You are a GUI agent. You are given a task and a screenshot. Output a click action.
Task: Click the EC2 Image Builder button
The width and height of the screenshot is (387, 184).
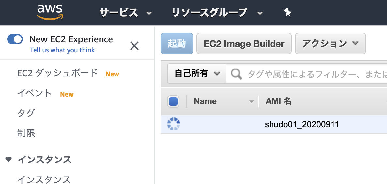pyautogui.click(x=244, y=43)
